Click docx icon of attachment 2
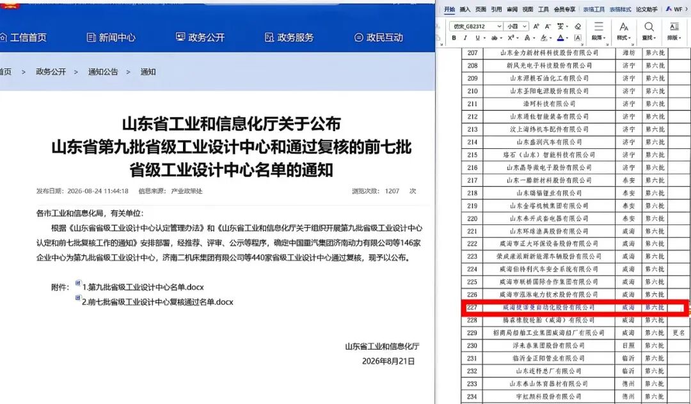The width and height of the screenshot is (691, 404). pyautogui.click(x=78, y=298)
